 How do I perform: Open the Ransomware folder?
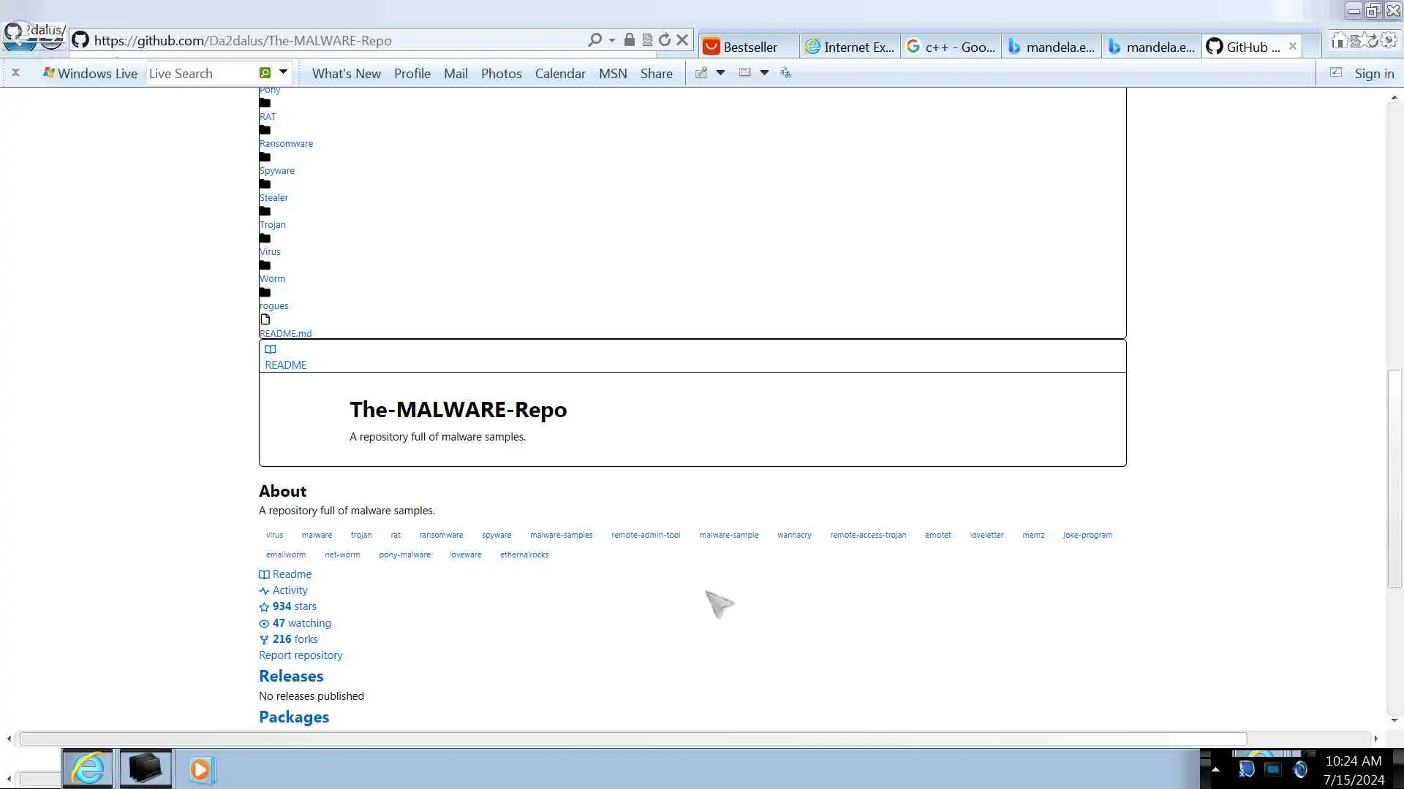coord(286,144)
